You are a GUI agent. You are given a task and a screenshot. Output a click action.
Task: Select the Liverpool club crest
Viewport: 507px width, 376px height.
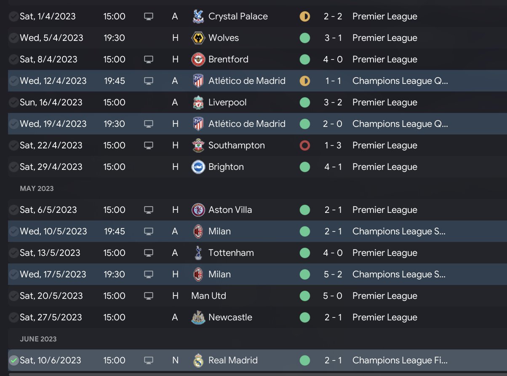tap(198, 102)
